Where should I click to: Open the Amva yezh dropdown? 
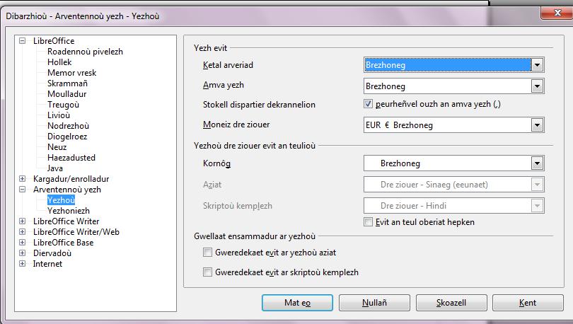(x=538, y=86)
